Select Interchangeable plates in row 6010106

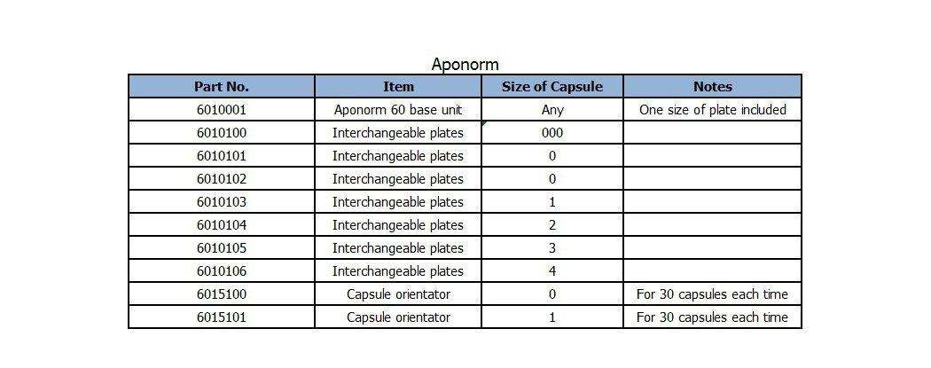click(x=398, y=271)
